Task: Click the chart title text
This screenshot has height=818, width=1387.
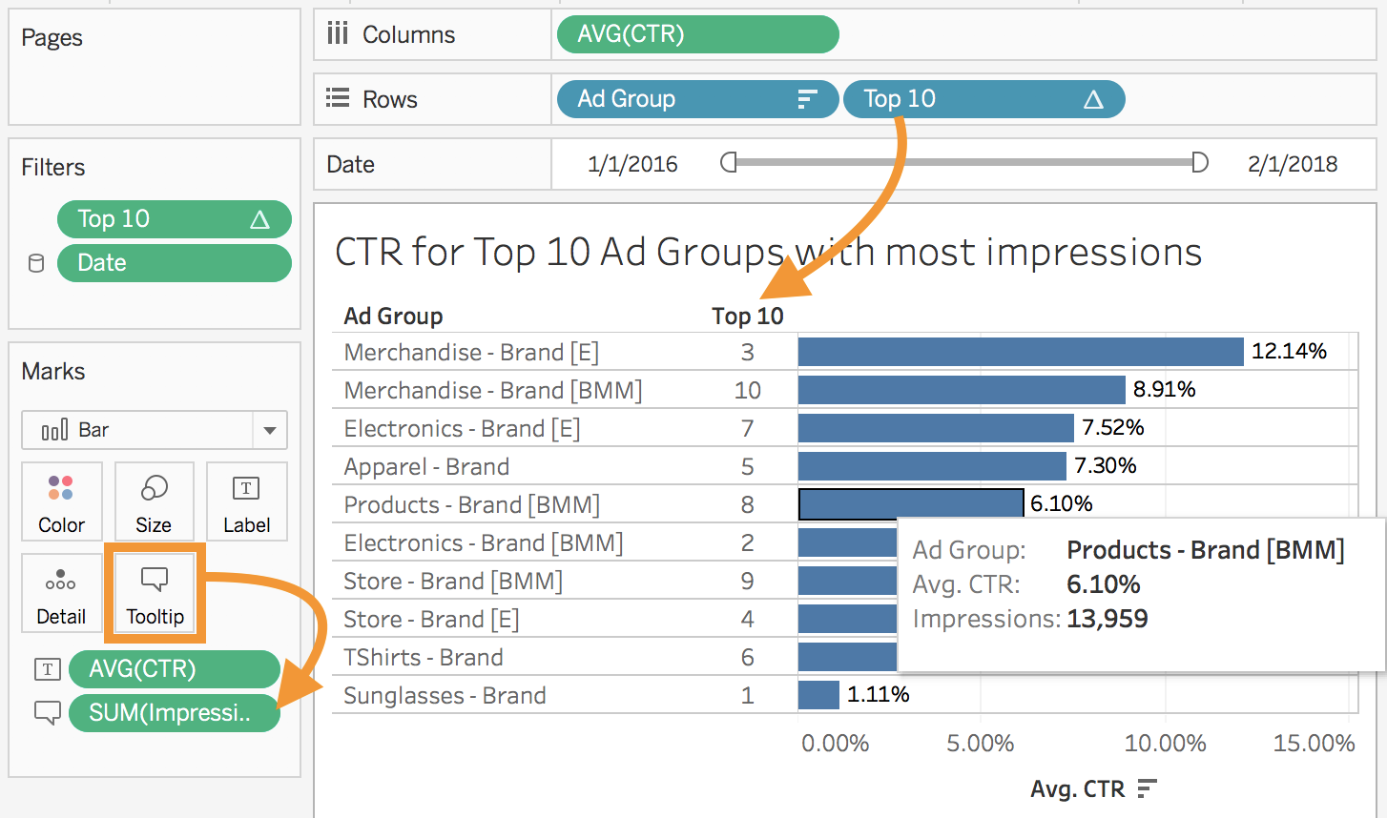Action: point(768,253)
